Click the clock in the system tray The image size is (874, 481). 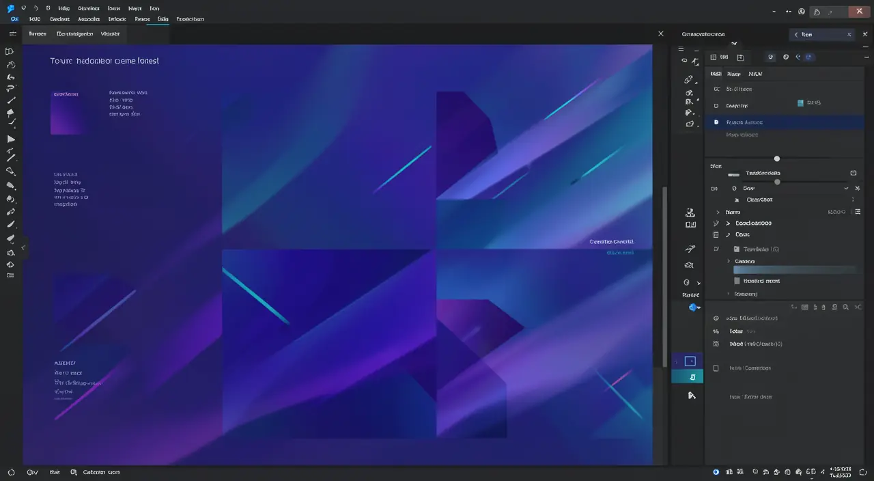click(x=840, y=472)
